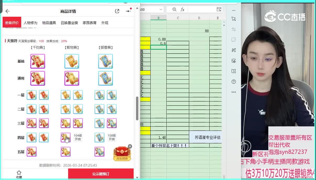Click into the spreadsheet formula input field
The width and height of the screenshot is (316, 180).
pos(202,9)
